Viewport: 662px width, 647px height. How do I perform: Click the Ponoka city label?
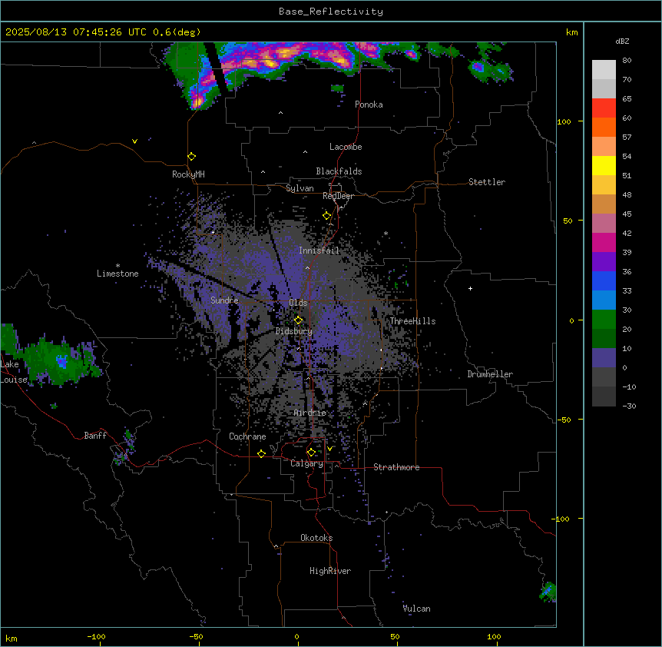pyautogui.click(x=369, y=105)
